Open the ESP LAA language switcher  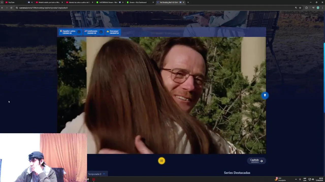(305, 179)
